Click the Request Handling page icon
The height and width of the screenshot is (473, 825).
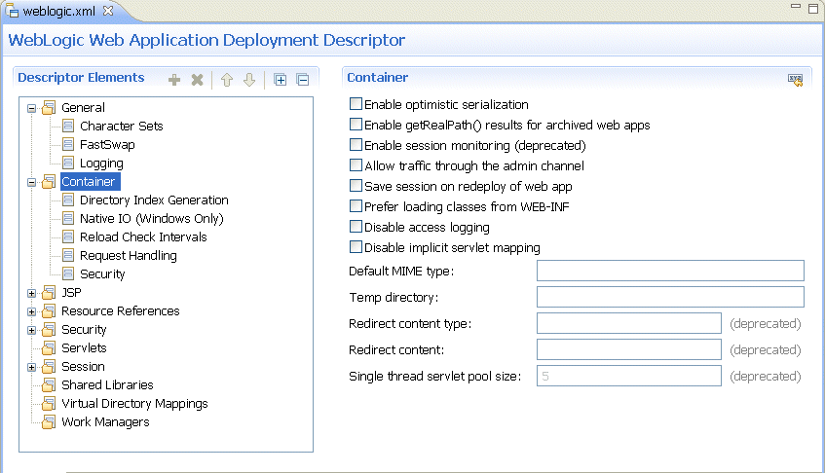coord(68,255)
